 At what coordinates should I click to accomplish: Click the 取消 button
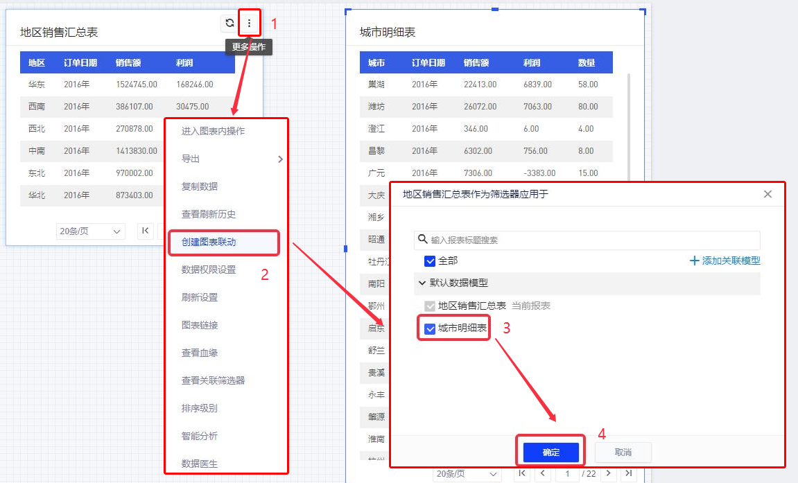623,452
